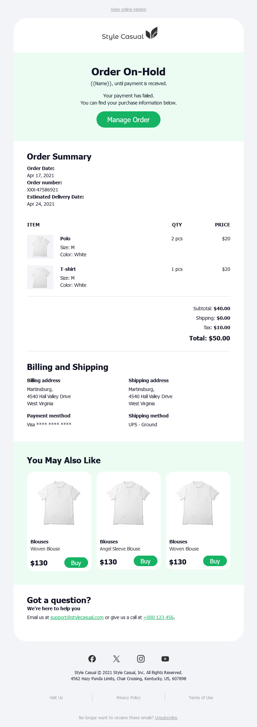The image size is (257, 727).
Task: Buy the third Woven Blouse item
Action: (215, 561)
